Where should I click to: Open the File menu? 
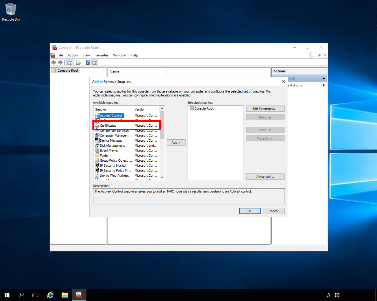[x=60, y=55]
